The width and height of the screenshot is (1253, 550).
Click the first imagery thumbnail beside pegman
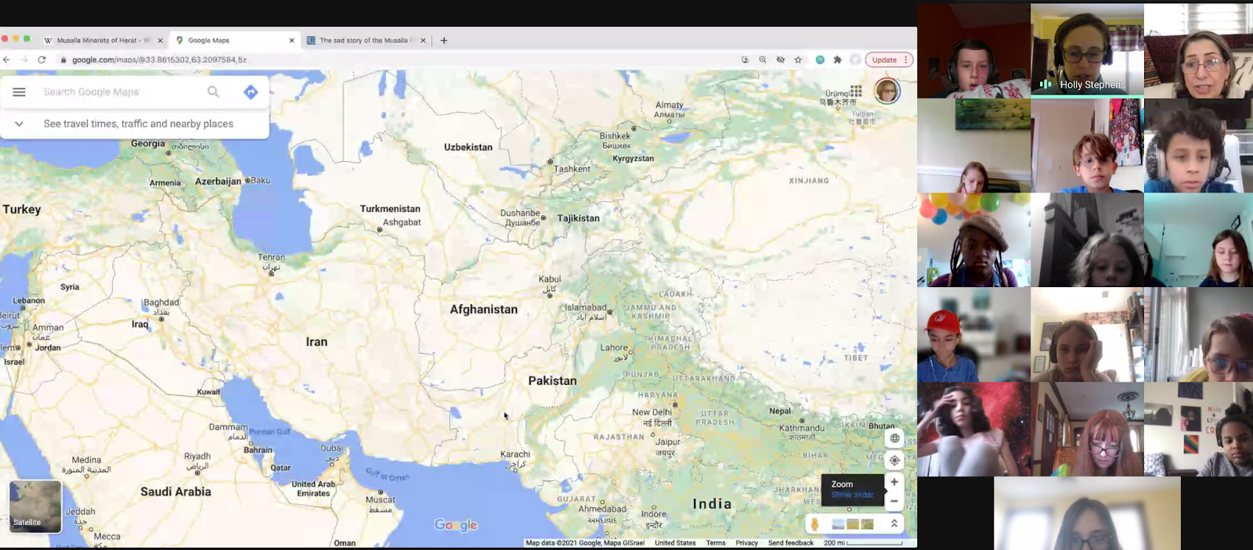click(x=838, y=524)
